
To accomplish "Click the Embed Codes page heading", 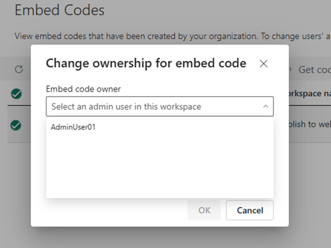I will click(59, 10).
